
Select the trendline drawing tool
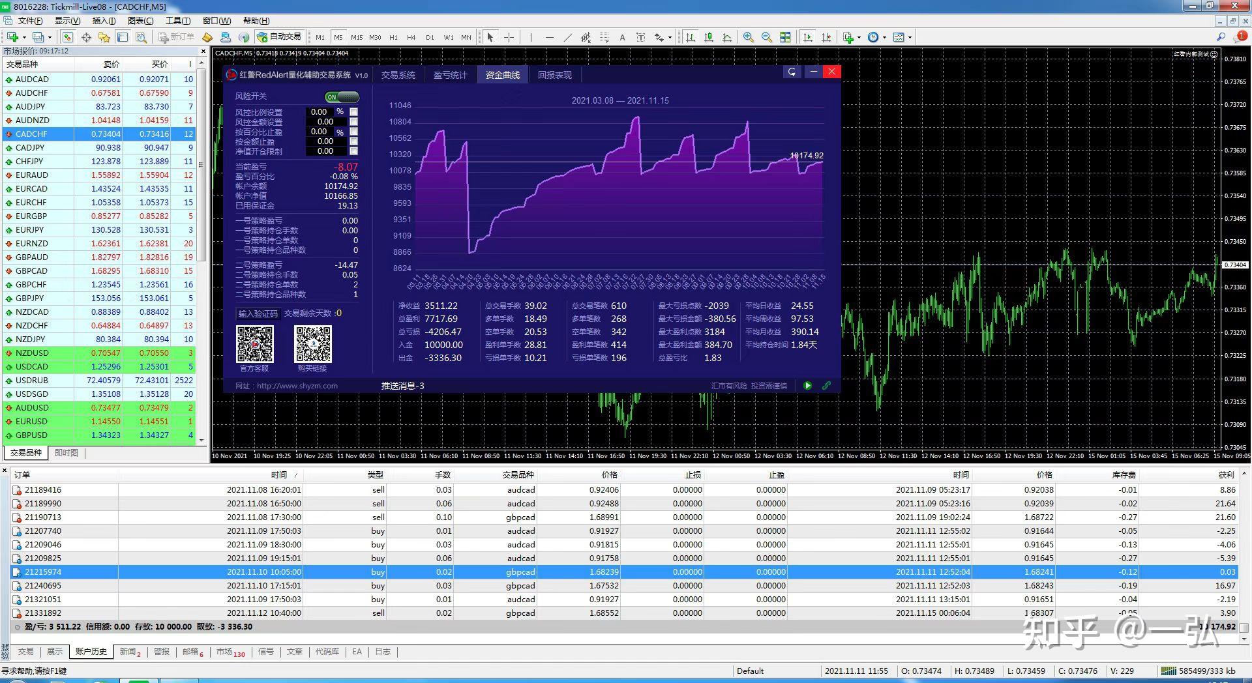pos(567,37)
